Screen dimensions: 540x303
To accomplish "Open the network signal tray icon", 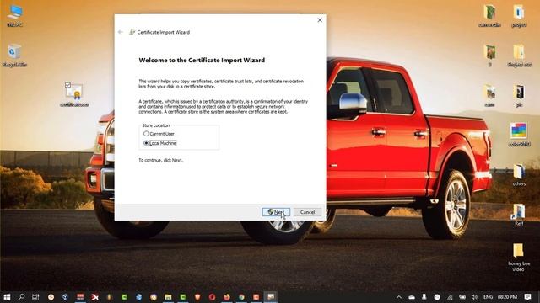I will coord(450,297).
